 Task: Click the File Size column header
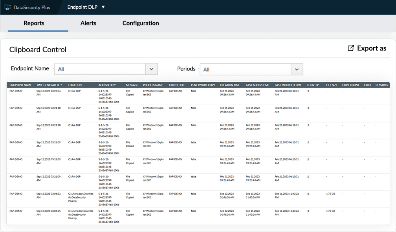pos(332,85)
